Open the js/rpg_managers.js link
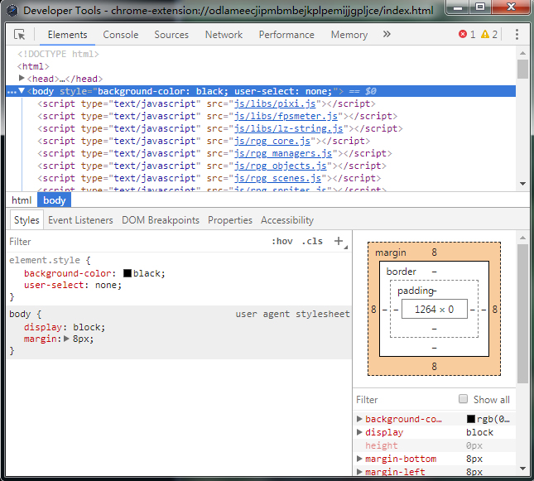Image resolution: width=534 pixels, height=481 pixels. click(x=283, y=153)
